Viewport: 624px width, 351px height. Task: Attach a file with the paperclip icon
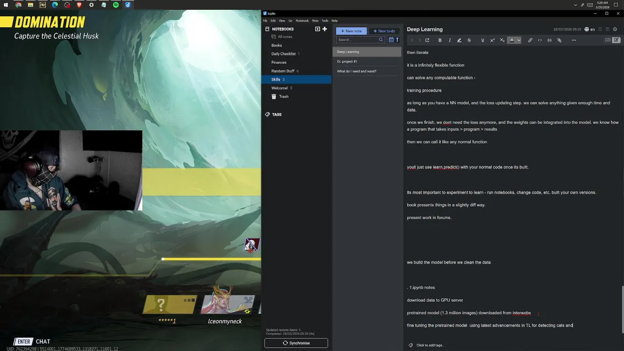pyautogui.click(x=559, y=40)
